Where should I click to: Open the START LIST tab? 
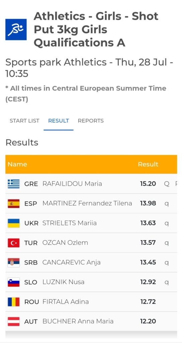[24, 121]
